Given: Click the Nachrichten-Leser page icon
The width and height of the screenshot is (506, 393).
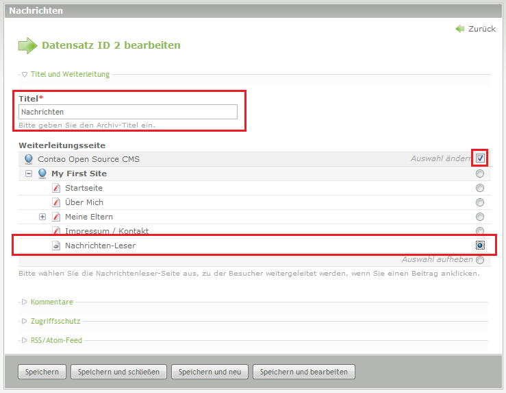Looking at the screenshot, I should pyautogui.click(x=56, y=246).
